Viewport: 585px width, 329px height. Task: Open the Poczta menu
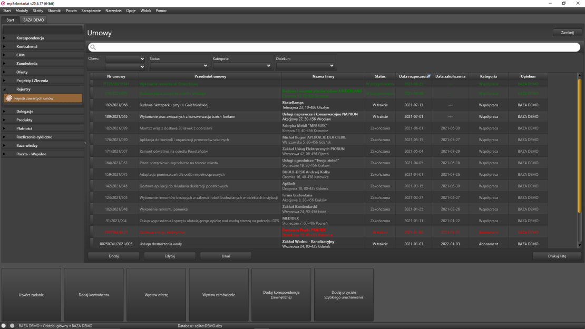pyautogui.click(x=71, y=11)
